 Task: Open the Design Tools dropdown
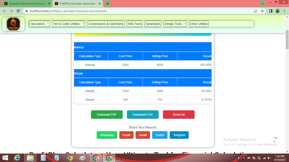point(175,24)
